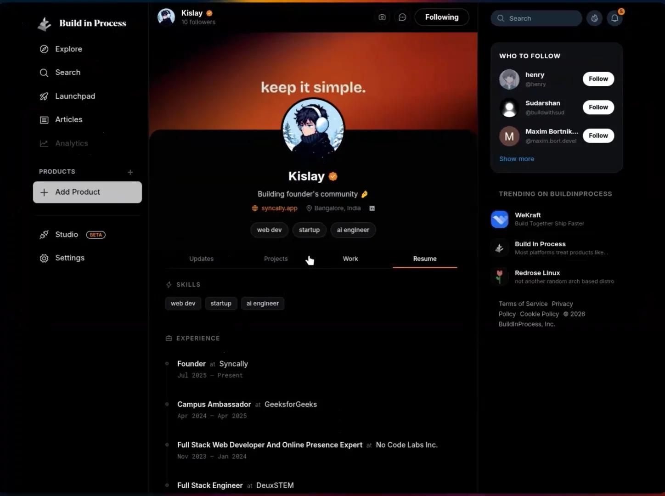Switch to the Projects tab
Screen dimensions: 665x496
[276, 259]
